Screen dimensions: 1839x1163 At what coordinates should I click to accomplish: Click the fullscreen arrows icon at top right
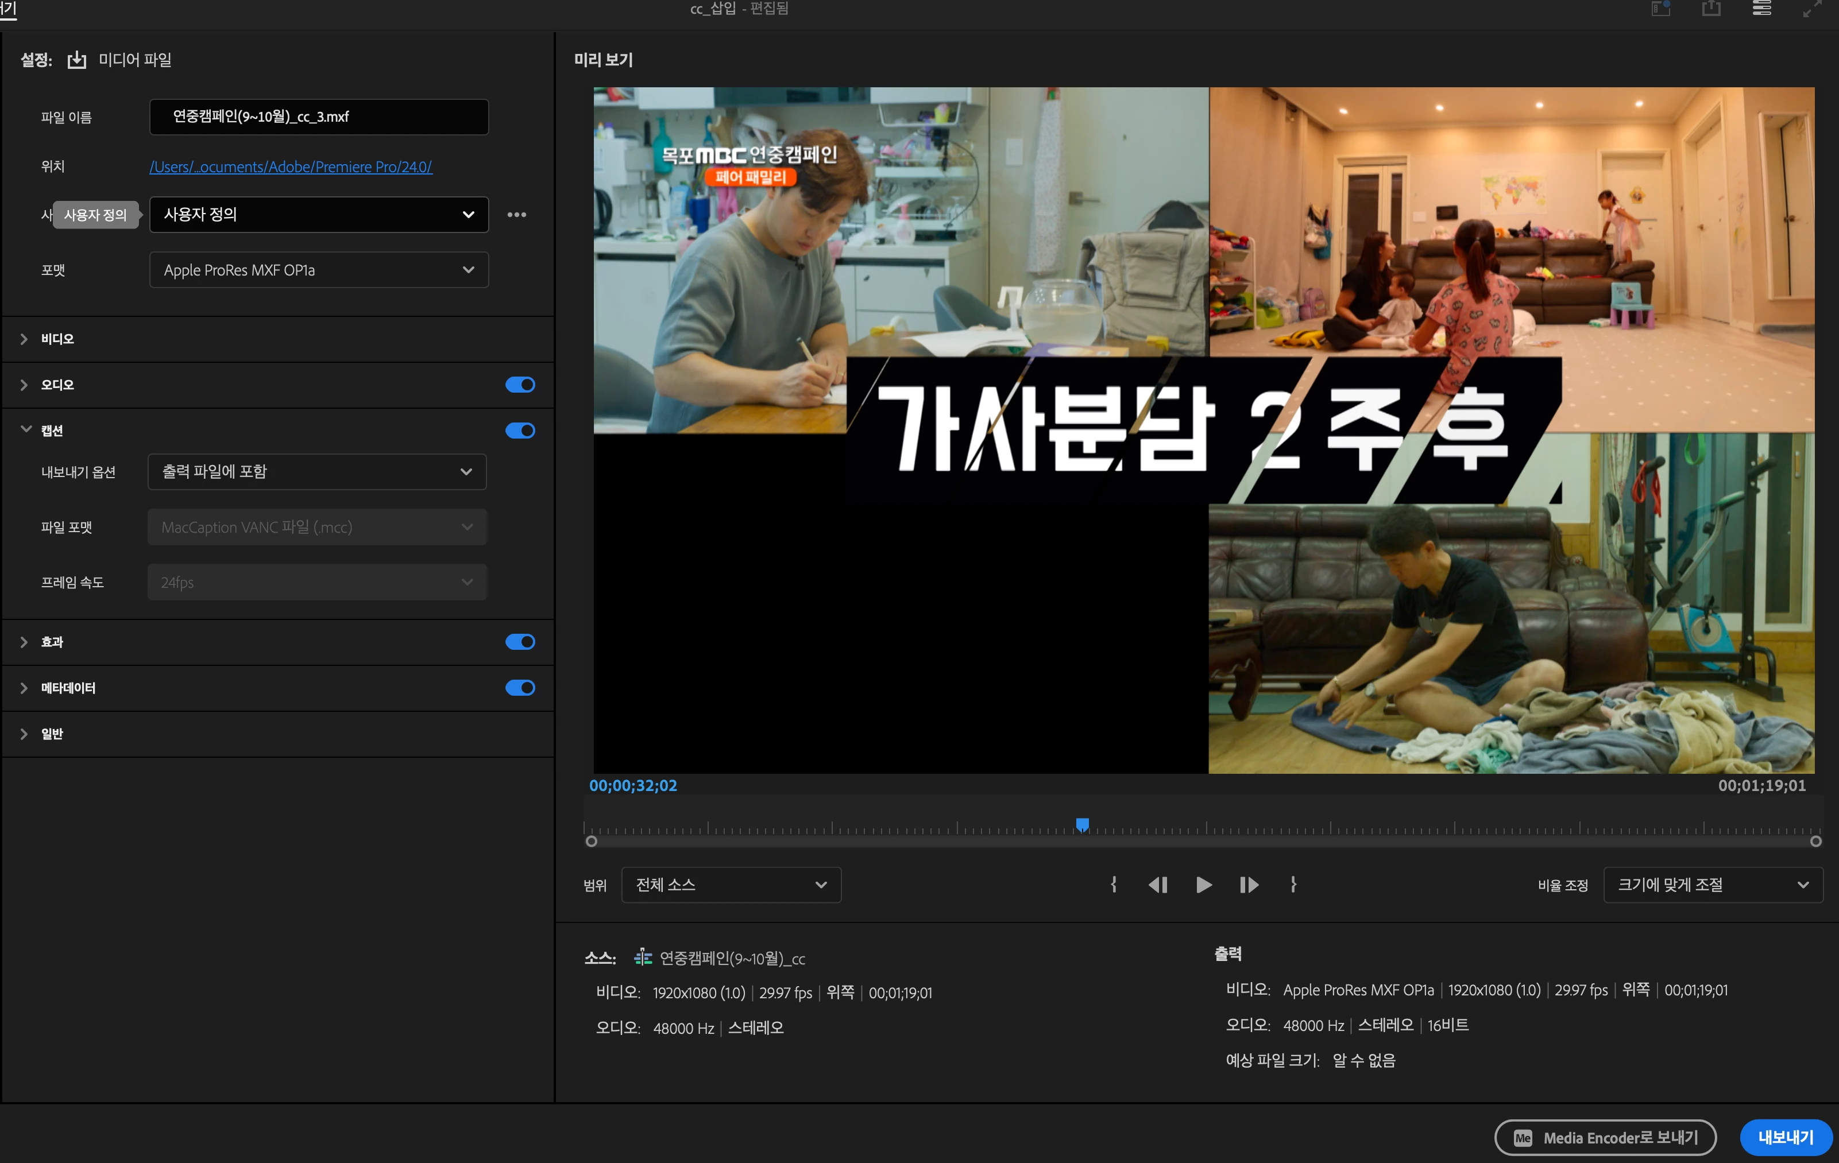click(x=1811, y=9)
